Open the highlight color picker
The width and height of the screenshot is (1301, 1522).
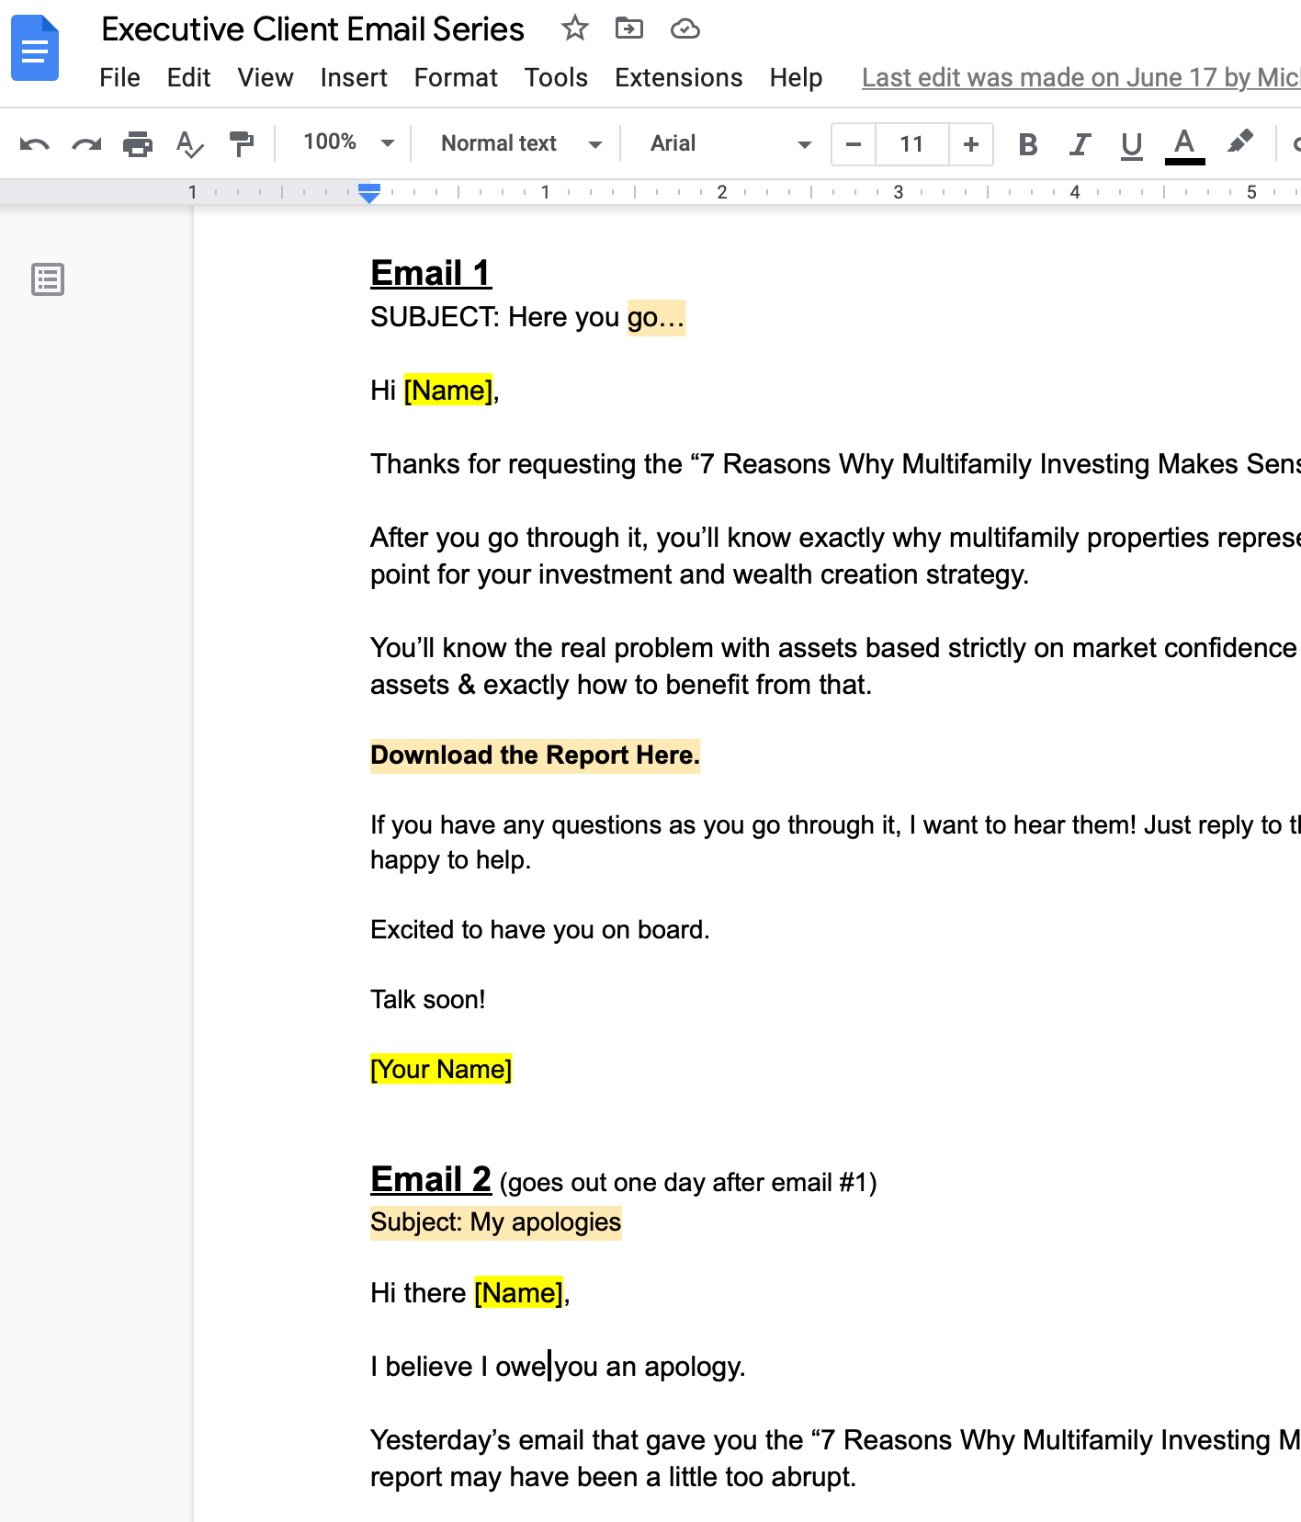[x=1239, y=143]
